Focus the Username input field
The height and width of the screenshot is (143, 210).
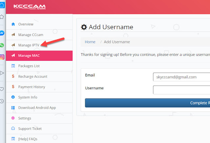click(181, 90)
